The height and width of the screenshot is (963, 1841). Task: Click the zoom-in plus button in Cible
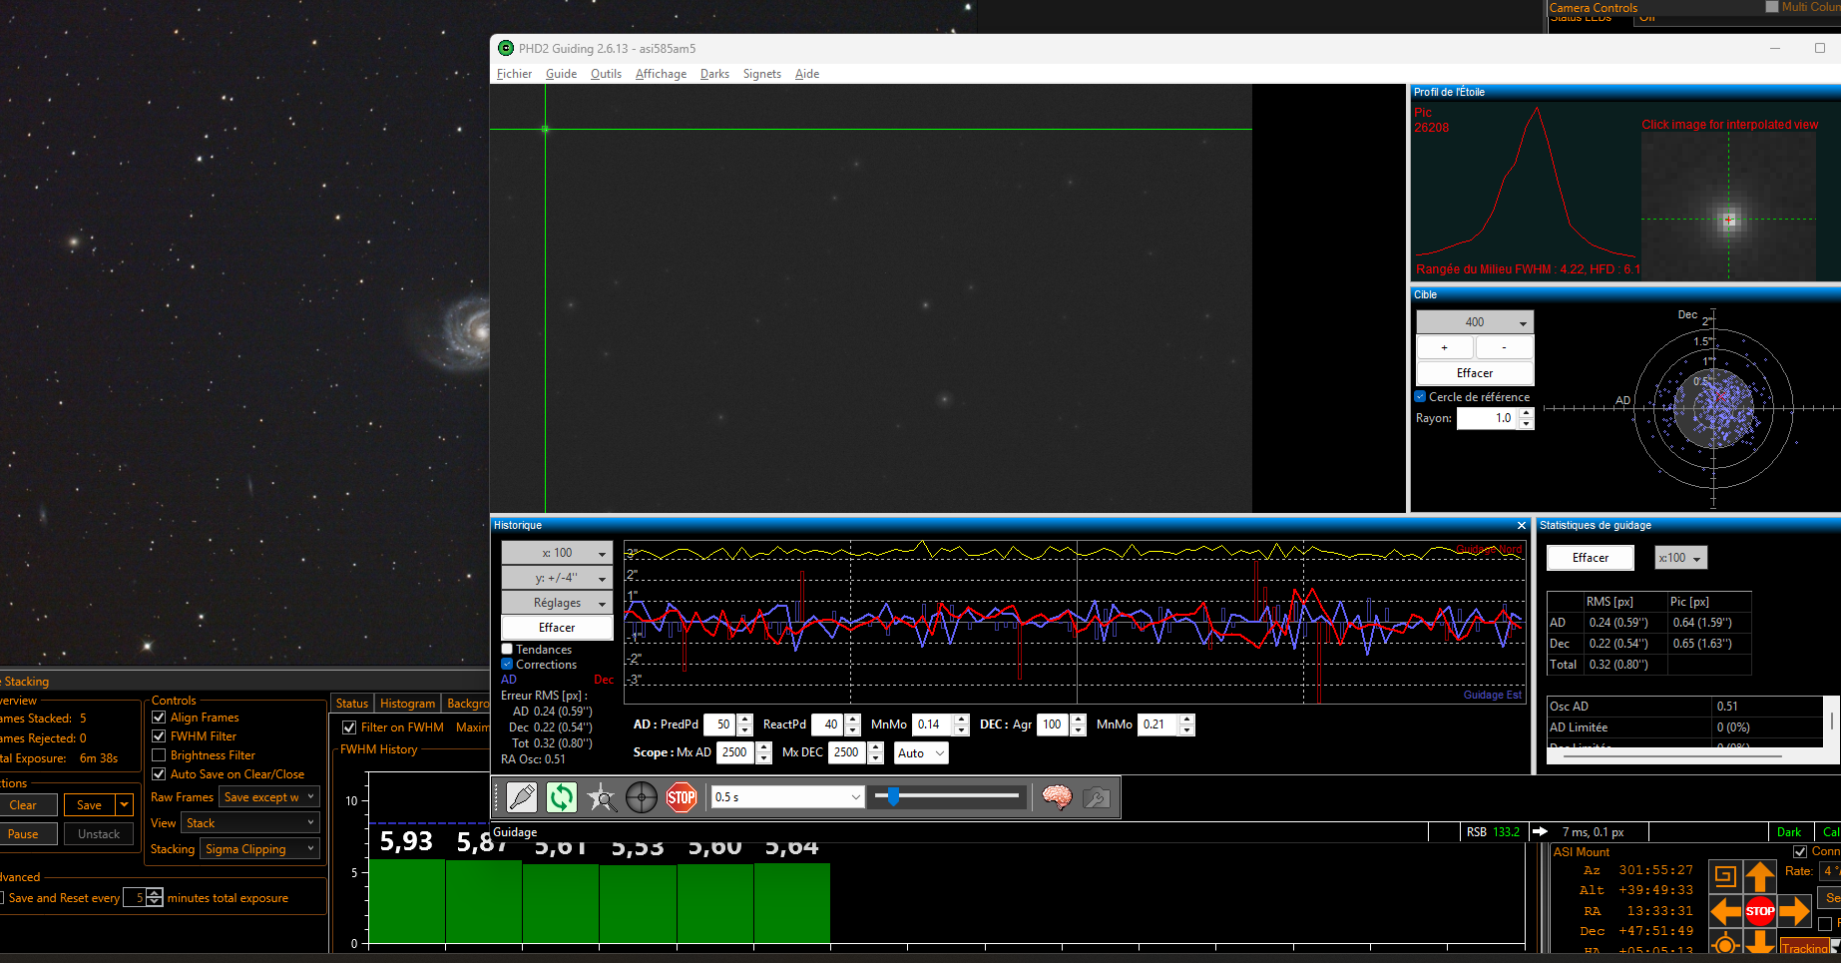[x=1445, y=347]
